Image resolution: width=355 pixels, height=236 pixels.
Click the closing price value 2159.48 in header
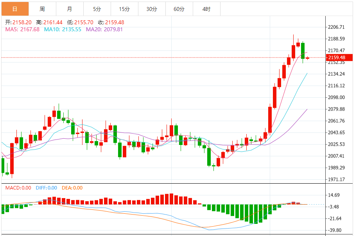click(x=115, y=22)
